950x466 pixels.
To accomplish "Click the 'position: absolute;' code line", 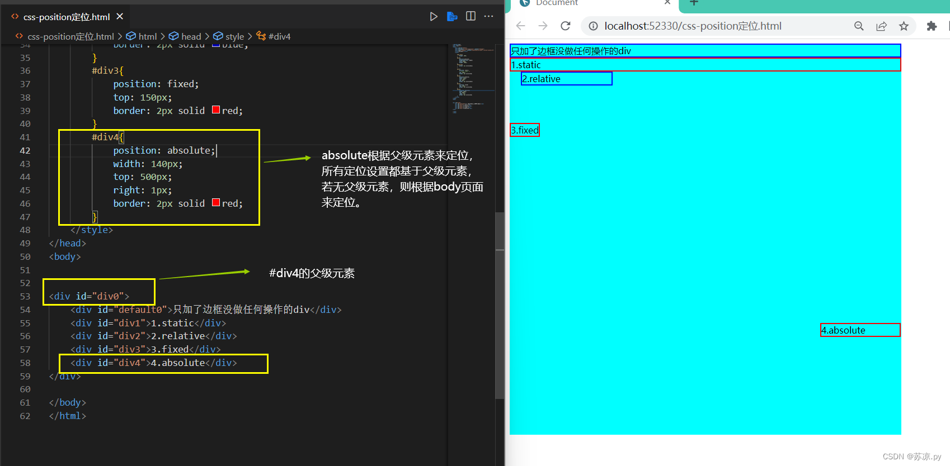I will (x=164, y=150).
